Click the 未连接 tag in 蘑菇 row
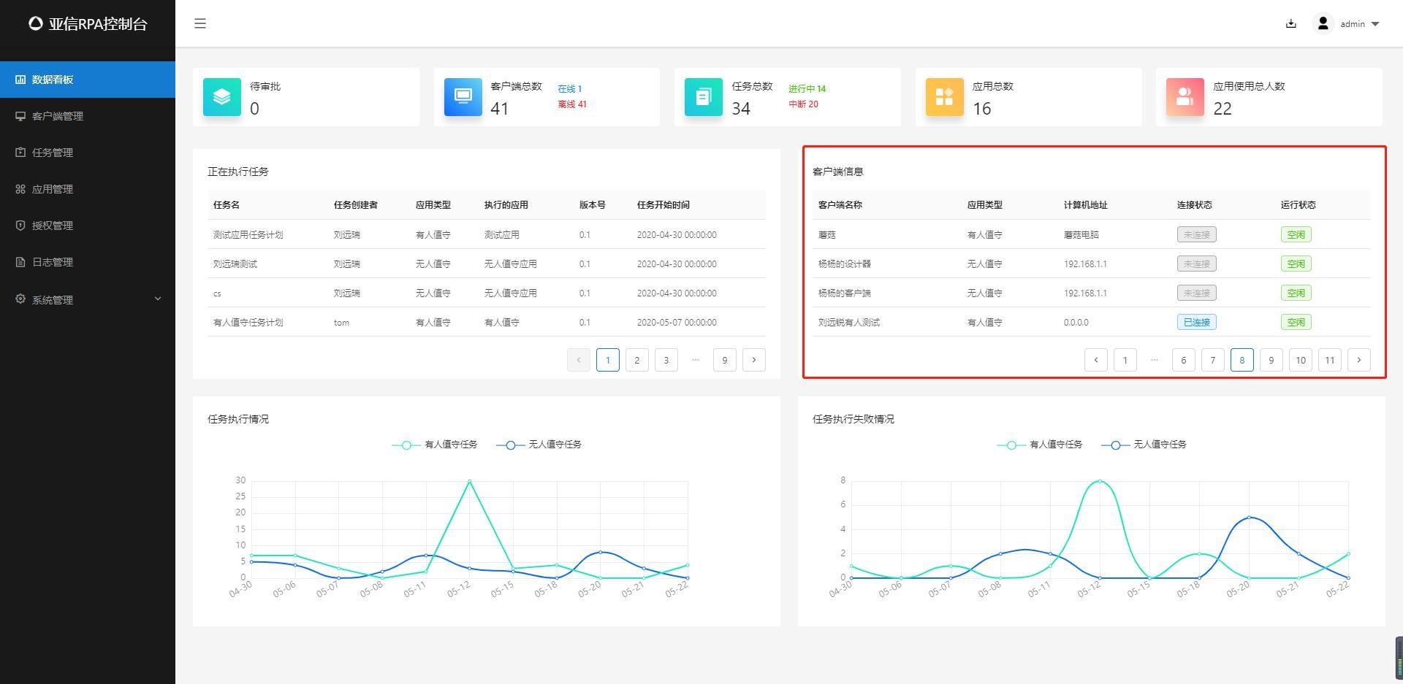 coord(1196,234)
